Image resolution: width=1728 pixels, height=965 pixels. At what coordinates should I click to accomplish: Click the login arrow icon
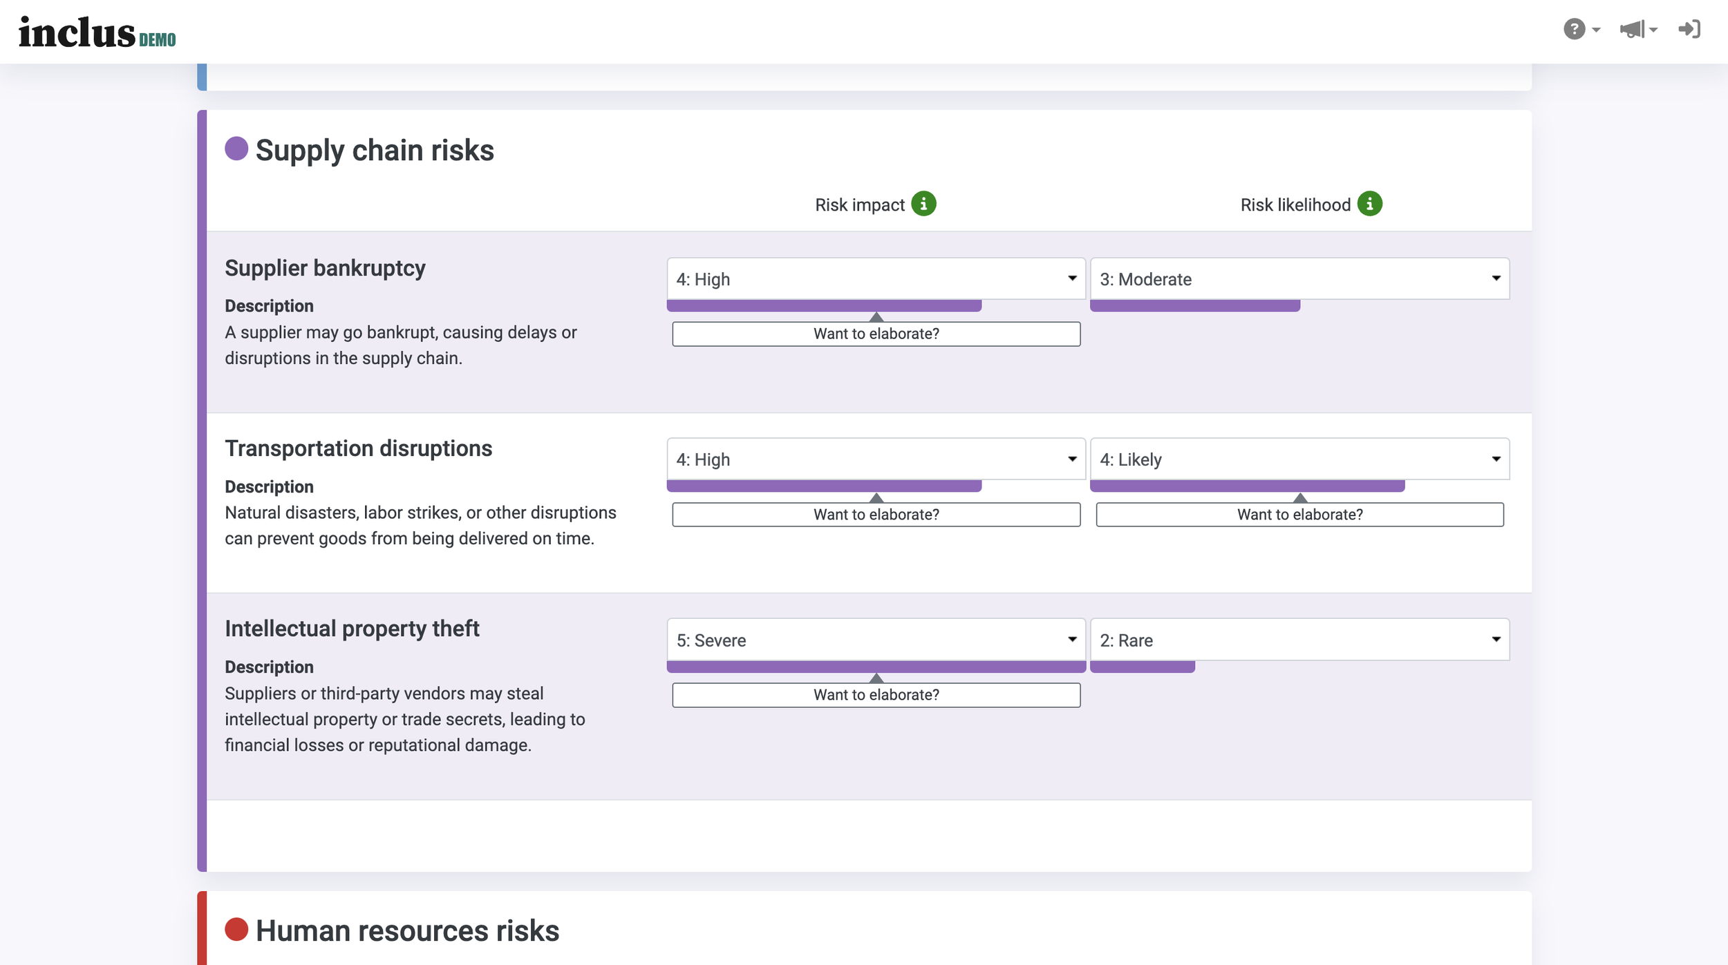coord(1689,29)
